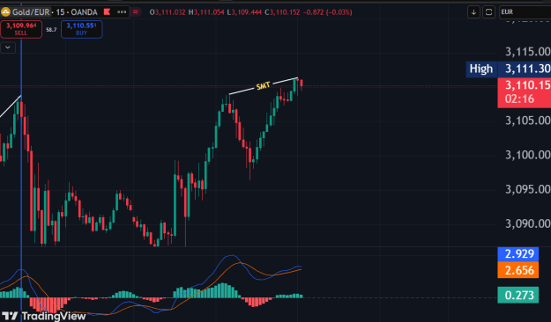Click the countdown timer 02:16
The width and height of the screenshot is (551, 322).
tap(519, 99)
